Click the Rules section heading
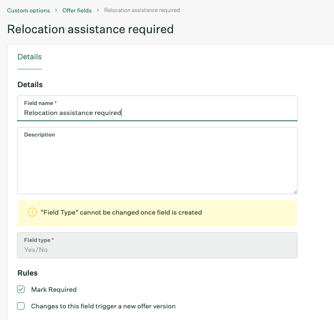 27,273
